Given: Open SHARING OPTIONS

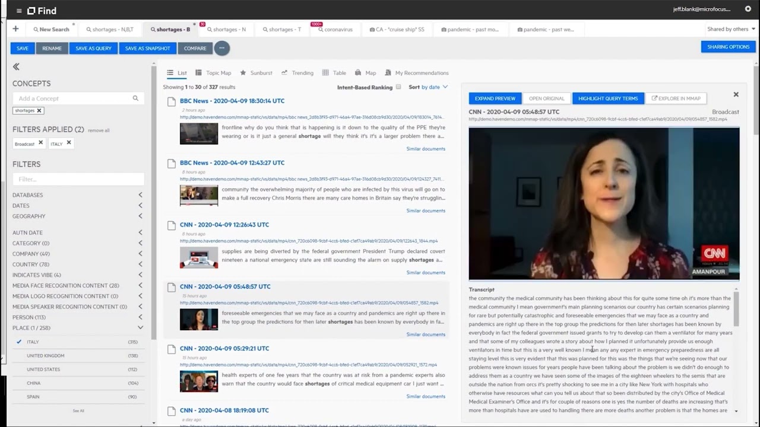Looking at the screenshot, I should click(728, 47).
